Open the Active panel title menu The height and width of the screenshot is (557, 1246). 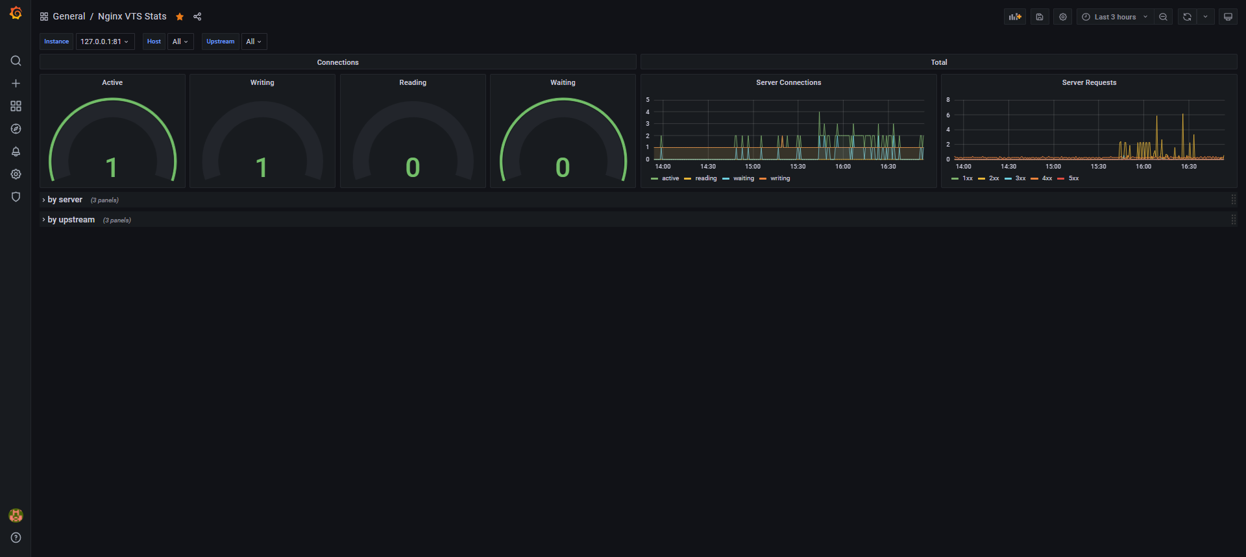click(112, 82)
